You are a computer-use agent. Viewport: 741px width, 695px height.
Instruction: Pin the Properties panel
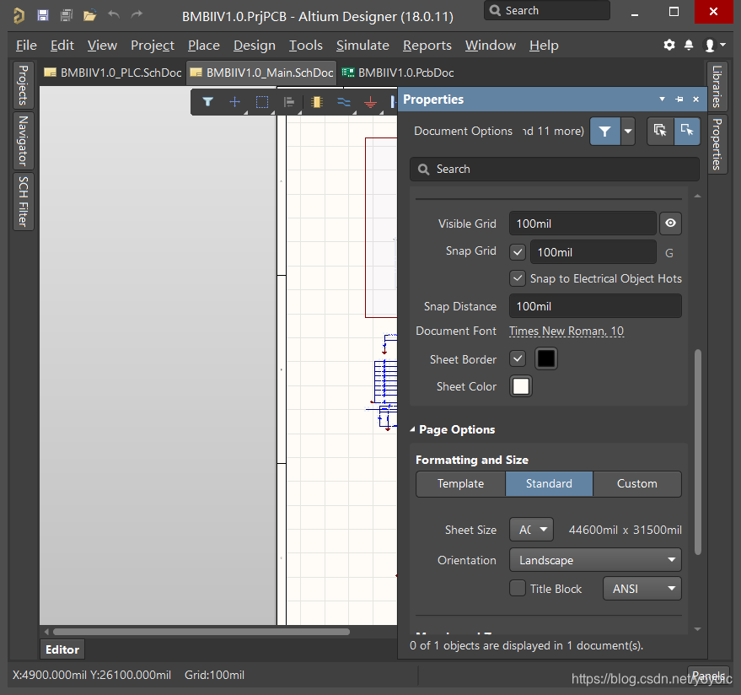pyautogui.click(x=679, y=100)
